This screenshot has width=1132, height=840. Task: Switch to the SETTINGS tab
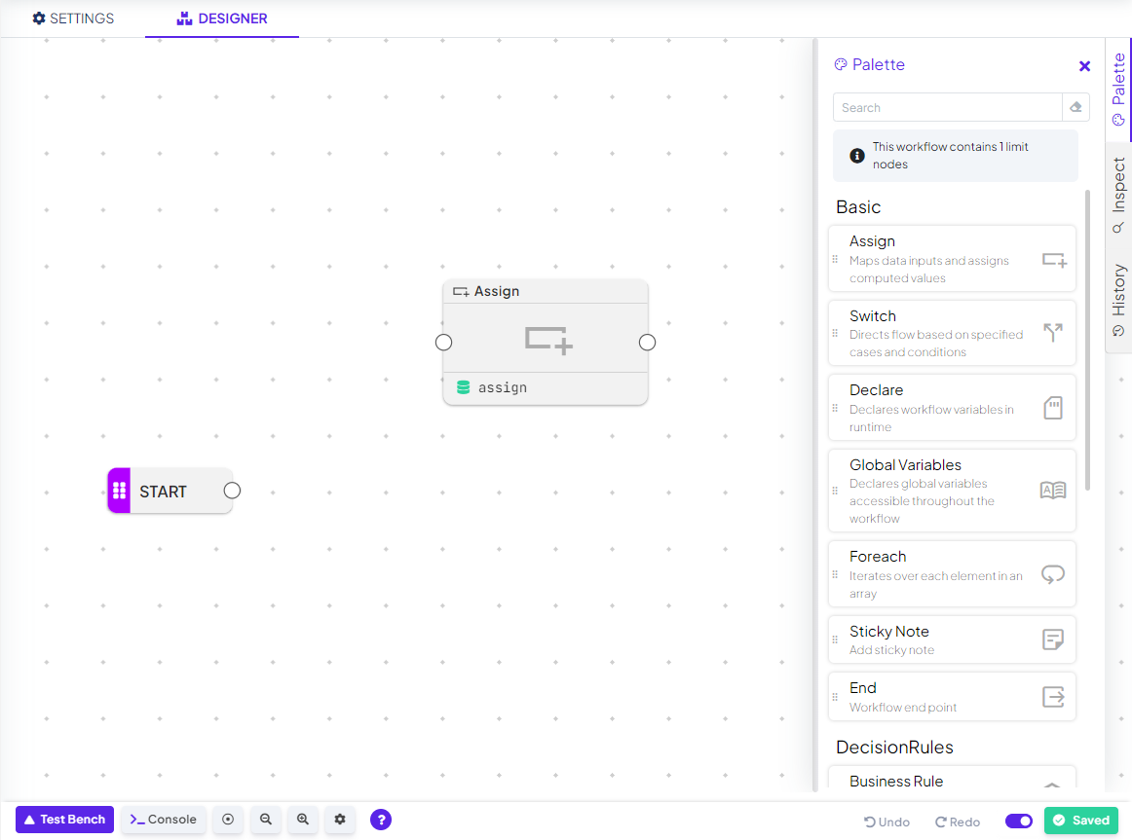tap(73, 18)
